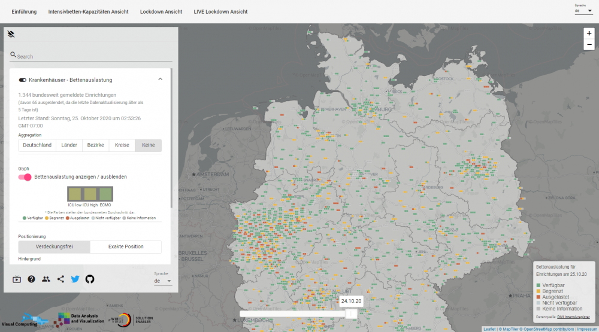The height and width of the screenshot is (332, 599).
Task: Collapse the Krankenhäuser - Bettenauslastung section
Action: (160, 80)
